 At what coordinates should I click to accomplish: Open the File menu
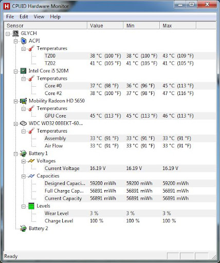click(10, 16)
